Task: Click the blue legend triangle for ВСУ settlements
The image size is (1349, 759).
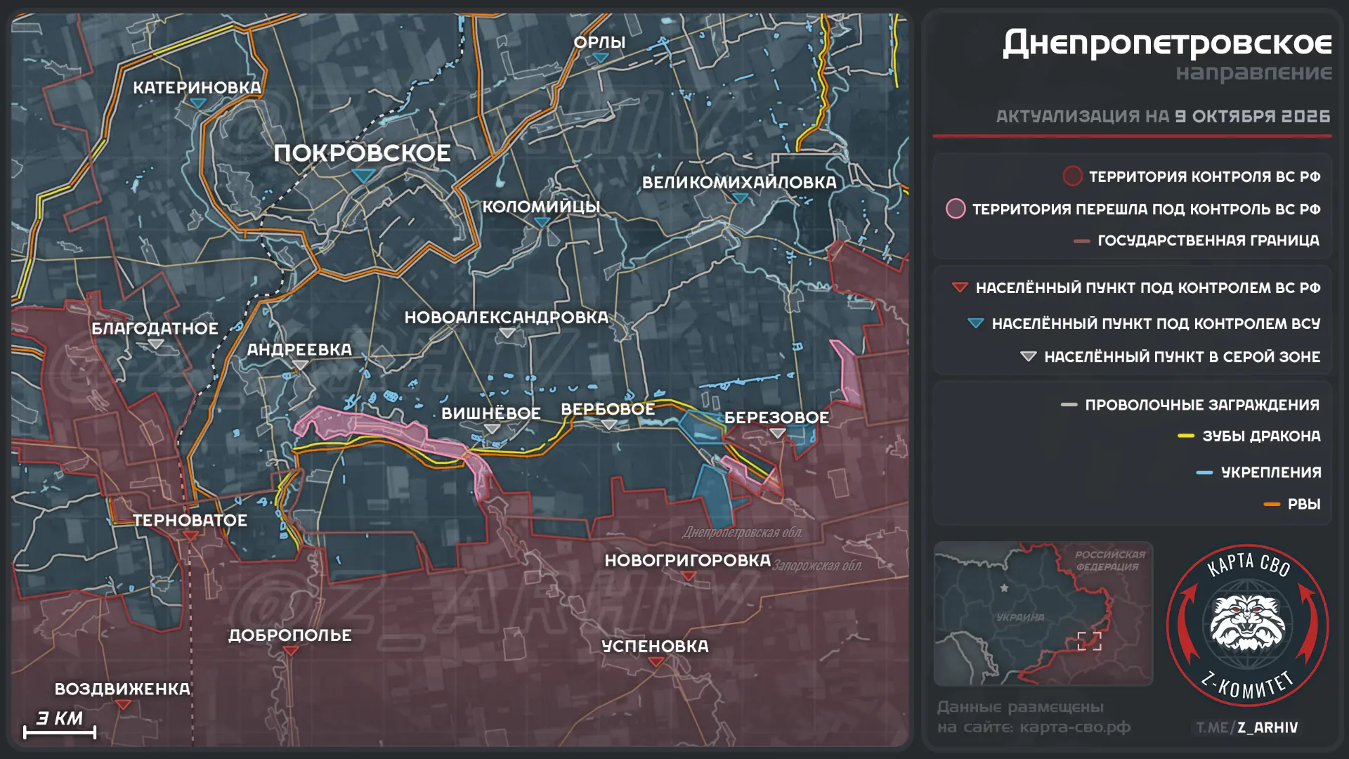Action: [x=975, y=323]
